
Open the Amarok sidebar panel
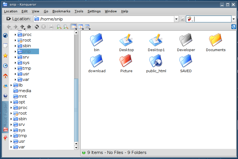click(5, 35)
